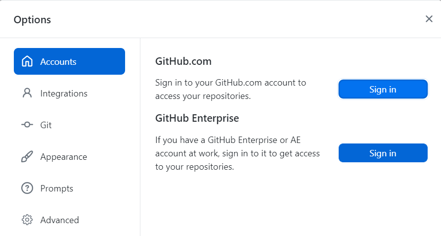Sign in to GitHub.com account
The width and height of the screenshot is (441, 236).
(x=383, y=90)
